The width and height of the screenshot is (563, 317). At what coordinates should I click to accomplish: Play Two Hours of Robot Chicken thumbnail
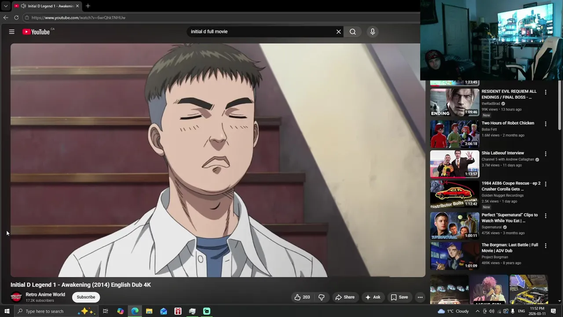[x=454, y=134]
